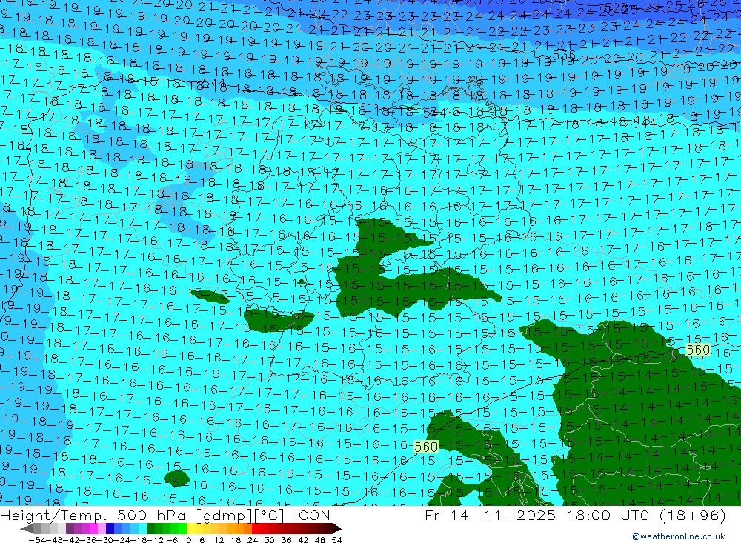Viewport: 741px width, 543px height.
Task: Select the bright cyan legend color swatch
Action: click(142, 528)
